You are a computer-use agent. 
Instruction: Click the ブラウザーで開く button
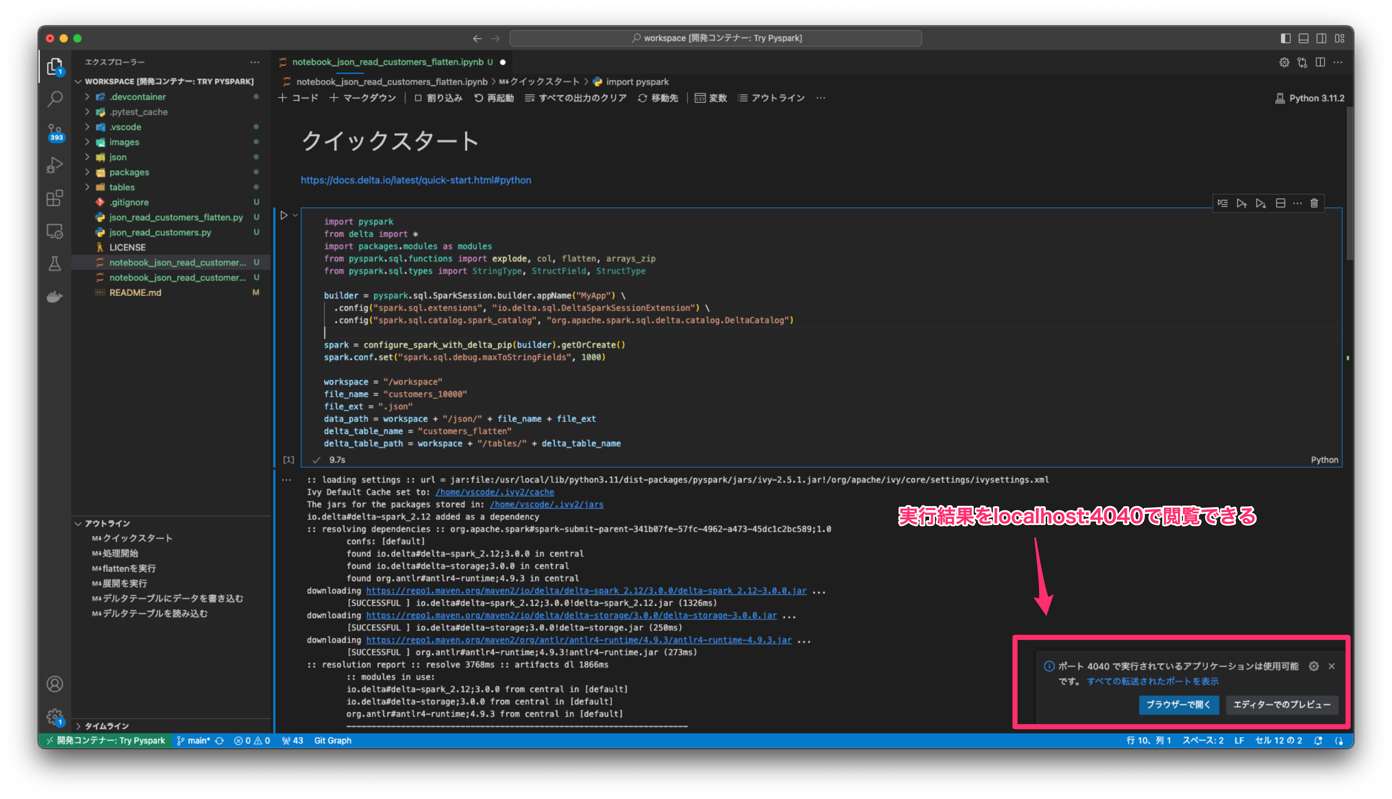tap(1179, 704)
